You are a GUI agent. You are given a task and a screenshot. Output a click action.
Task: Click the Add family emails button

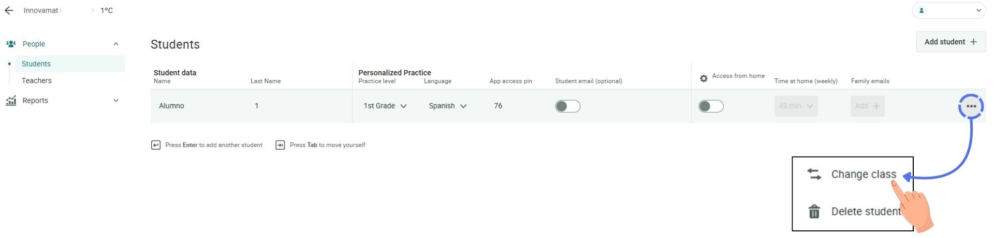pyautogui.click(x=867, y=106)
